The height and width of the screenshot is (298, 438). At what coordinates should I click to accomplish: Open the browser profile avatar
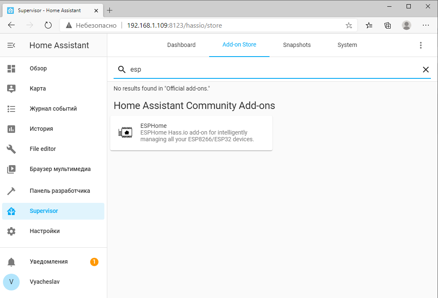(407, 25)
